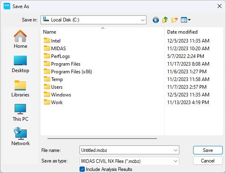226x173 pixels.
Task: Open the View menu icon
Action: [x=186, y=20]
